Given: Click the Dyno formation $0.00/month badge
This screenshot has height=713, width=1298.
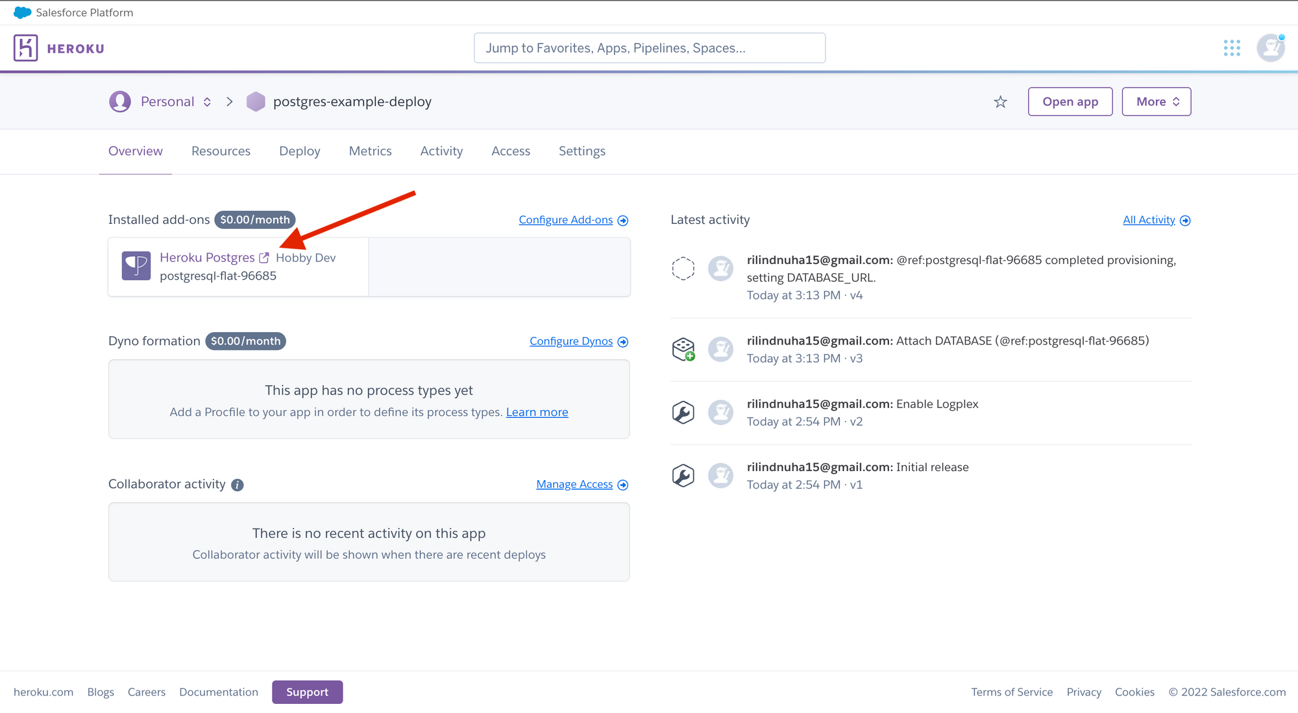Looking at the screenshot, I should coord(246,341).
